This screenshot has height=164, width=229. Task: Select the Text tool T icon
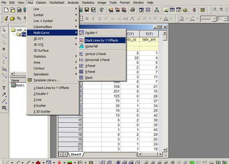[x=4, y=88]
